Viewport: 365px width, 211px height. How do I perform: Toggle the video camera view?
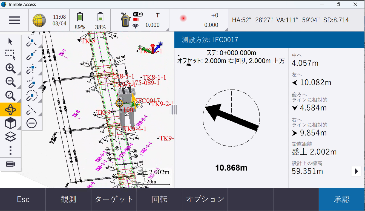10,164
